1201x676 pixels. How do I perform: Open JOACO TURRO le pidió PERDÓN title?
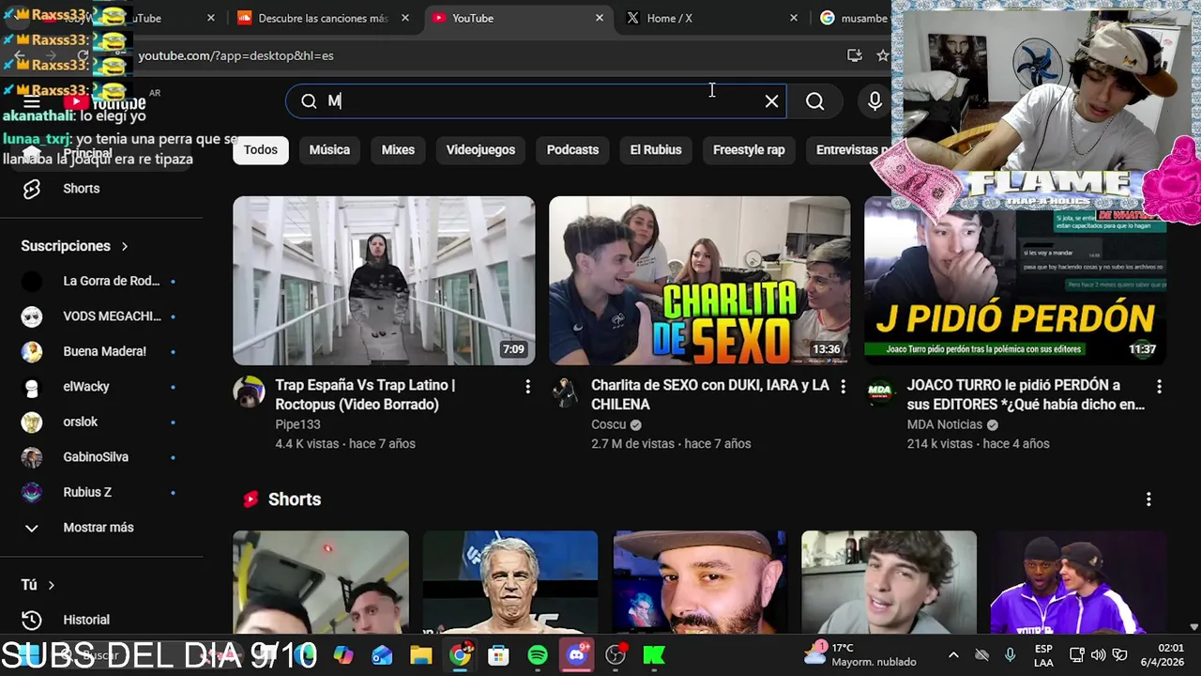point(1026,394)
